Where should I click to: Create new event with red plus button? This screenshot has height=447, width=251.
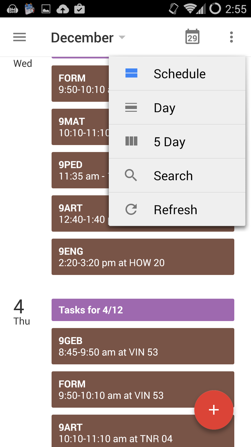click(x=214, y=410)
